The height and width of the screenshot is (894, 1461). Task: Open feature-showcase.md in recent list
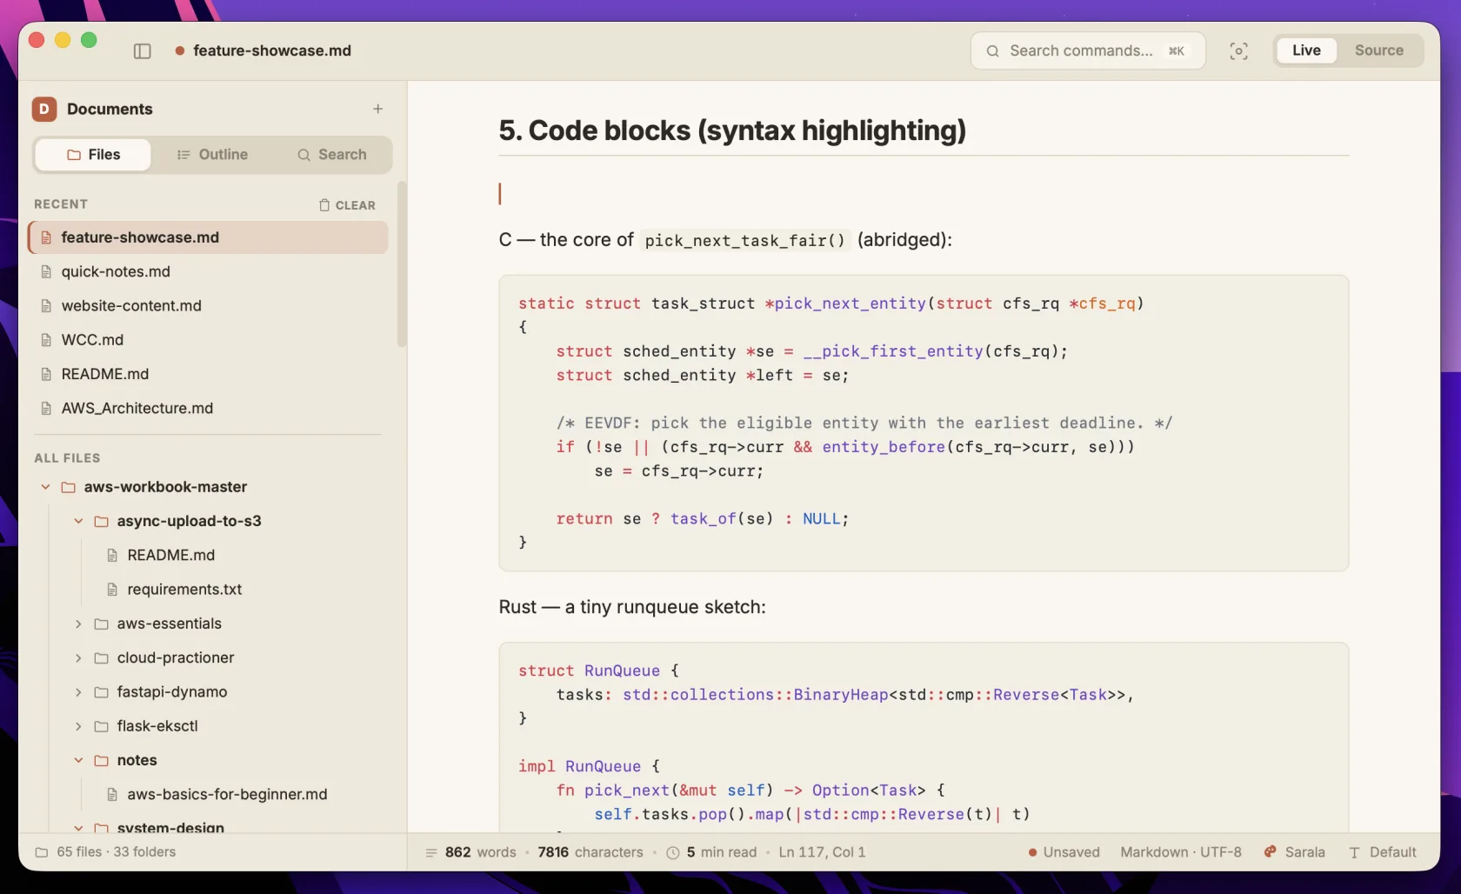pos(208,237)
